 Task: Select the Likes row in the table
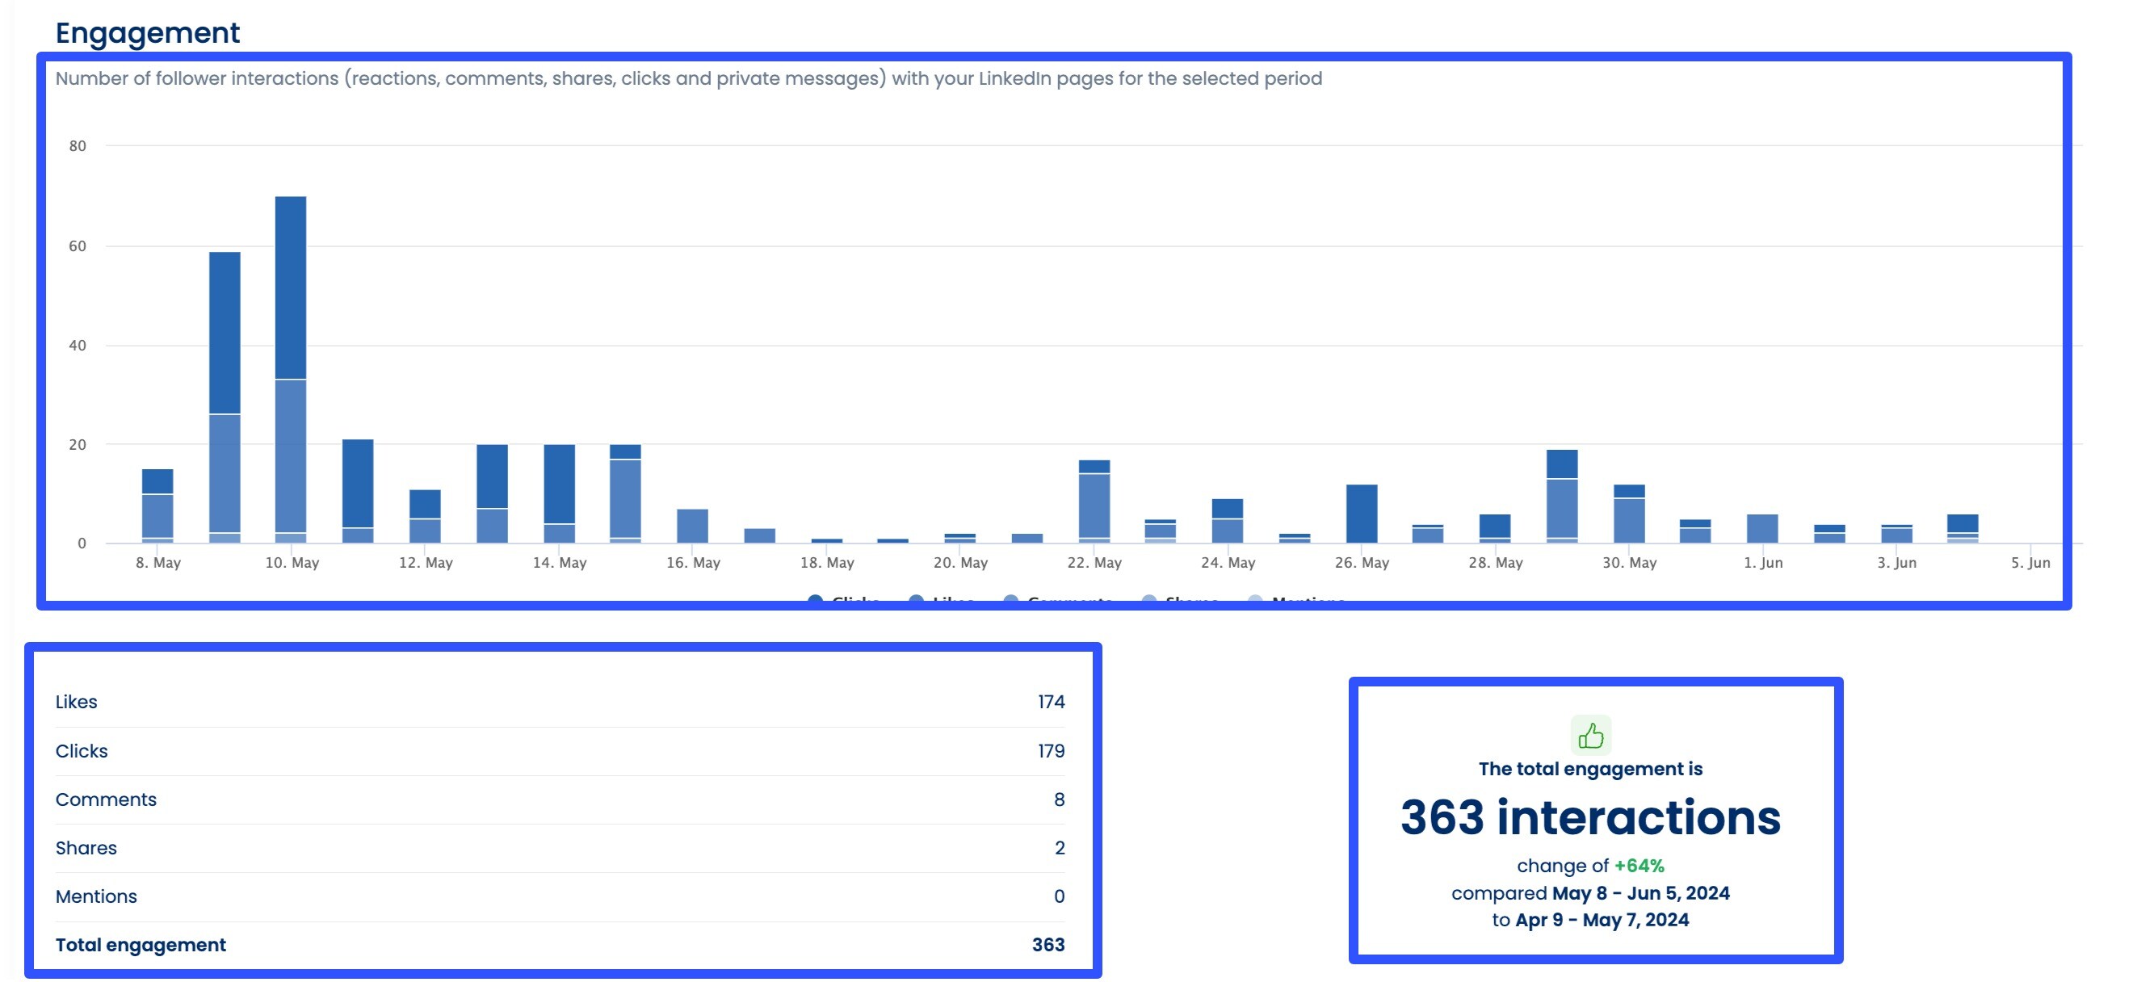coord(560,702)
